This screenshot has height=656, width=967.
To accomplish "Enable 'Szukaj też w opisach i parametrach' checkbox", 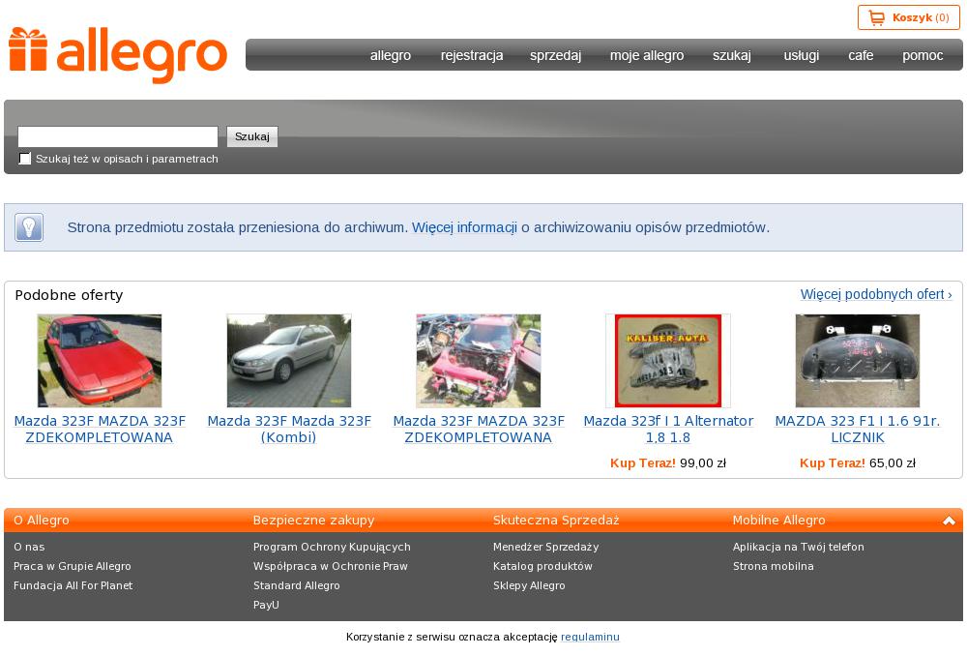I will 25,159.
